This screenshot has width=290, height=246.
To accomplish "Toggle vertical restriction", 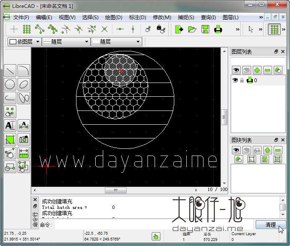I will coord(133,29).
